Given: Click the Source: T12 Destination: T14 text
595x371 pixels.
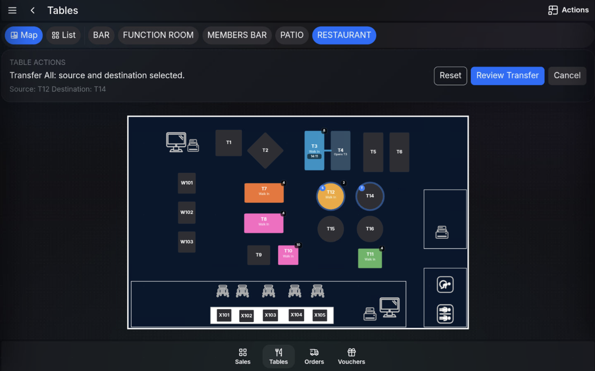Looking at the screenshot, I should [x=58, y=89].
